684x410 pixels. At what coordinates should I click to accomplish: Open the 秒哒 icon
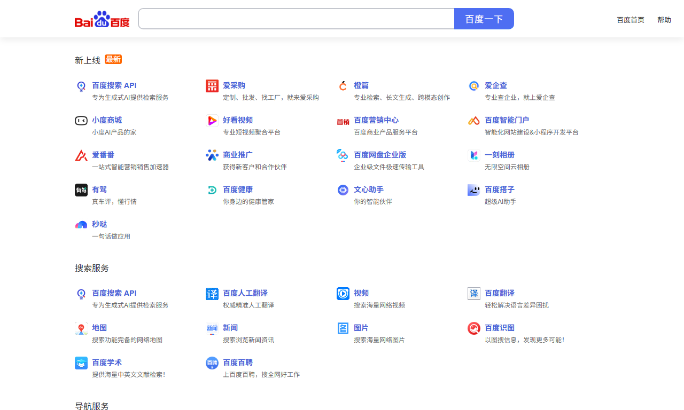coord(81,225)
